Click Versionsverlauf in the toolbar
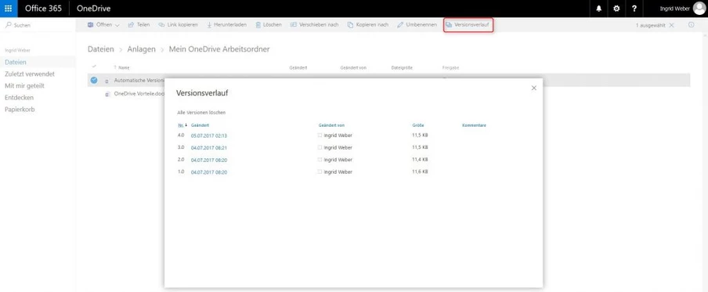This screenshot has height=292, width=708. 468,25
